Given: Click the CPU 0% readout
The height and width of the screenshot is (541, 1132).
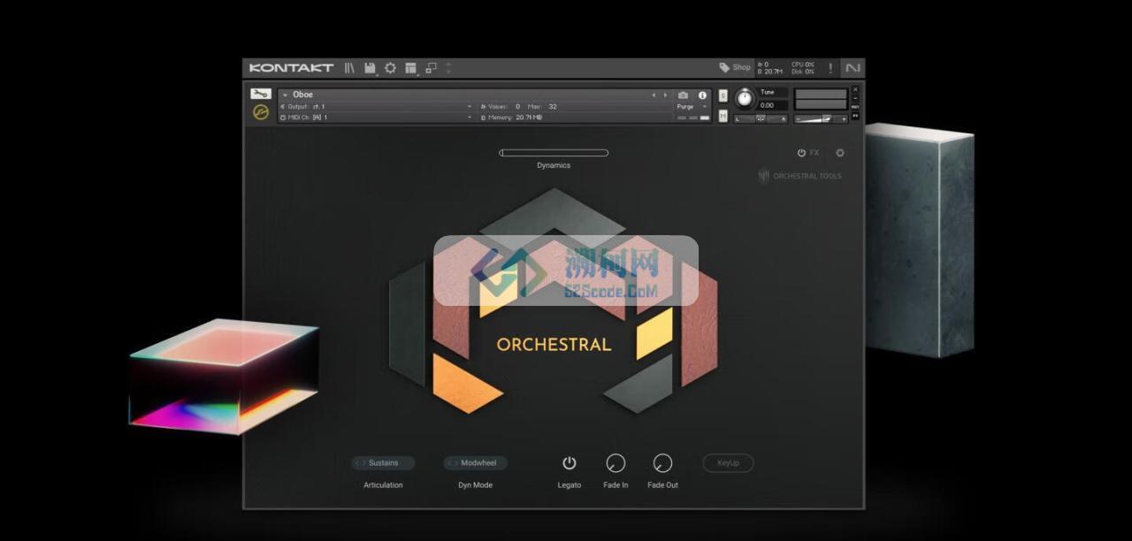Looking at the screenshot, I should 803,65.
